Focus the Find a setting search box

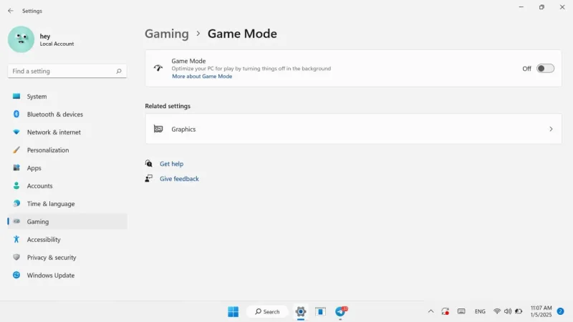click(67, 71)
